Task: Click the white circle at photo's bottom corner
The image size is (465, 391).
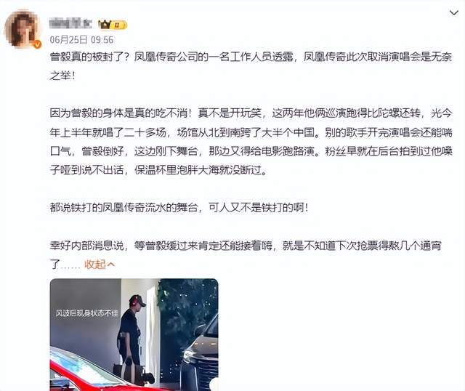Action: pyautogui.click(x=214, y=384)
